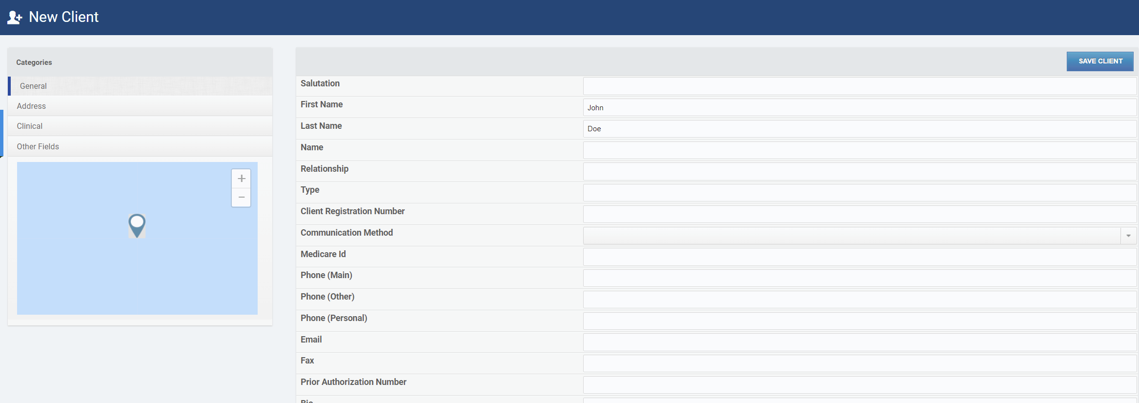Zoom in on the map
The height and width of the screenshot is (403, 1139).
[241, 179]
